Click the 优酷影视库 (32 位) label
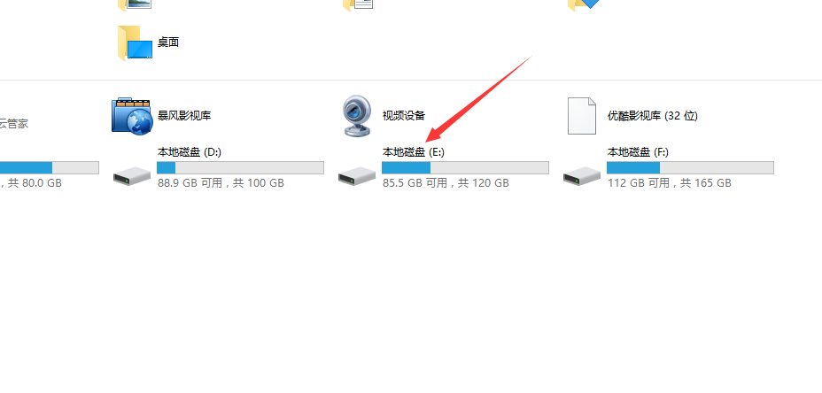 tap(653, 116)
